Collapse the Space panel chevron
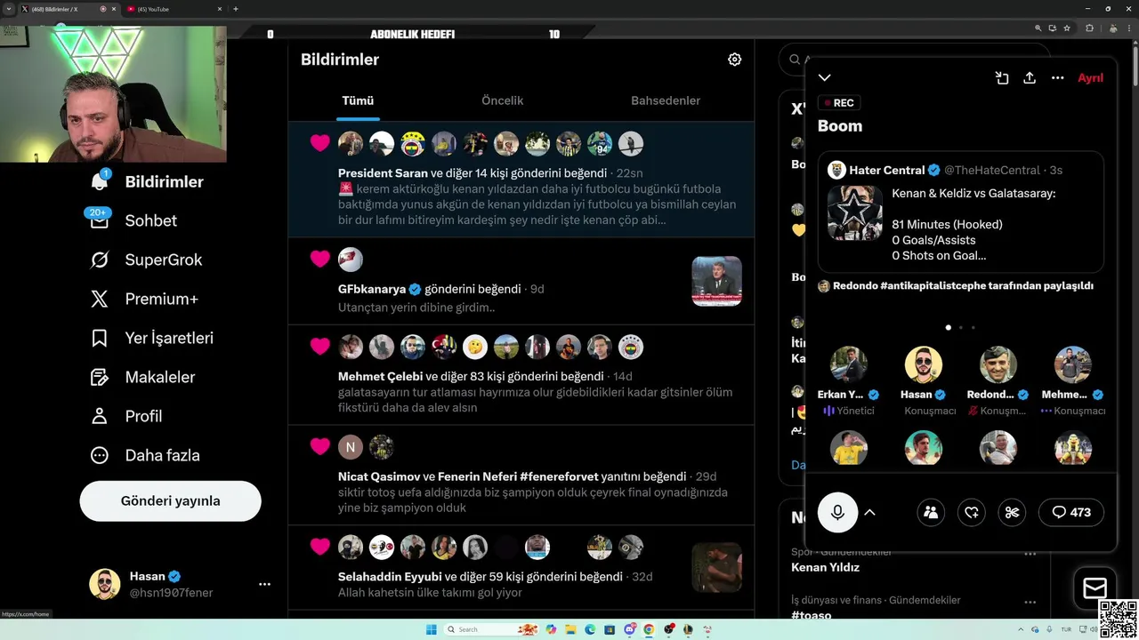This screenshot has height=640, width=1139. [825, 78]
